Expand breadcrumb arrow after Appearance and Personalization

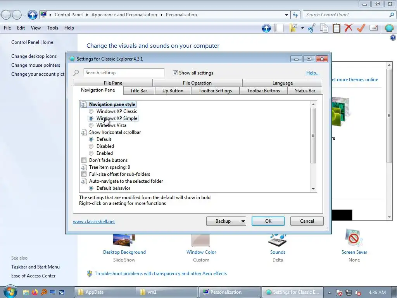(162, 15)
